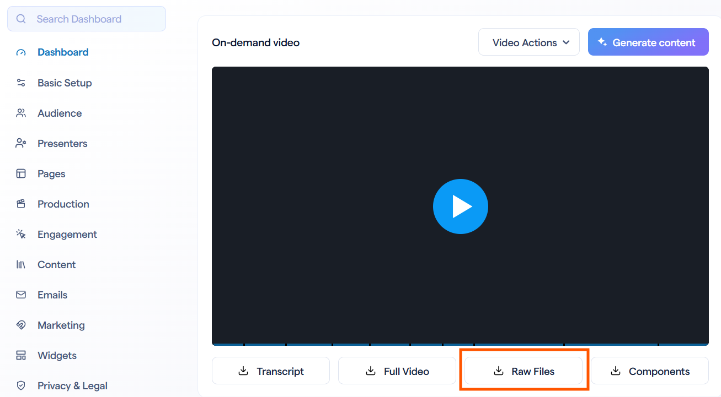Viewport: 721px width, 397px height.
Task: Select the Engagement cursor-click icon
Action: 21,235
